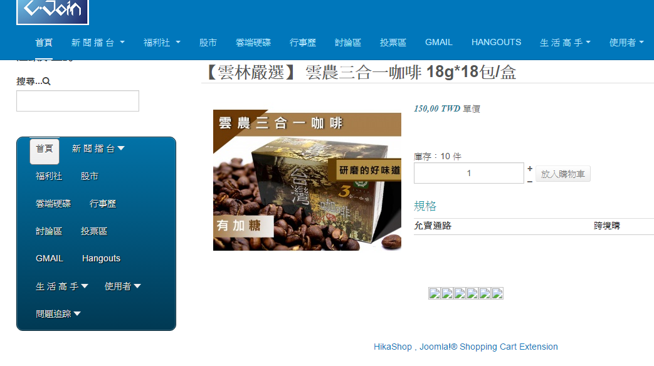
Task: Open 行事曆 in the top navigation bar
Action: click(303, 43)
